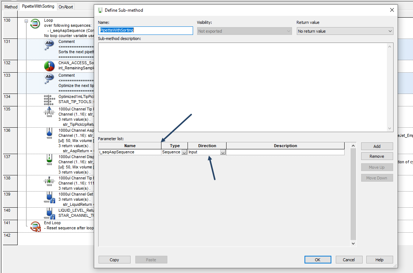Screen dimensions: 413x273
Task: Click the 1000ul Channel Aspirate icon
Action: point(49,133)
